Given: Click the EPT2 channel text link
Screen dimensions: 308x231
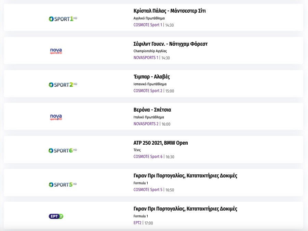Looking at the screenshot, I should [137, 223].
